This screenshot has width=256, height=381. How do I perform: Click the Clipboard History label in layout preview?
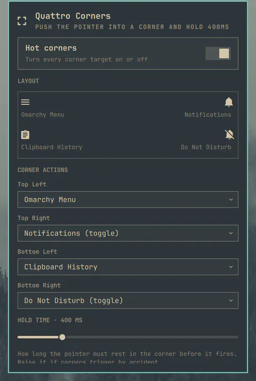coord(52,147)
